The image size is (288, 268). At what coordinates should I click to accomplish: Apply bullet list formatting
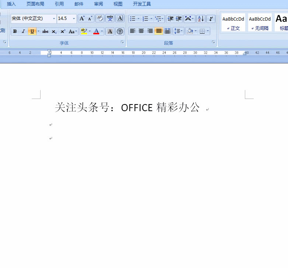click(133, 18)
